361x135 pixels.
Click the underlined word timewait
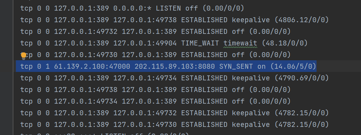[240, 43]
